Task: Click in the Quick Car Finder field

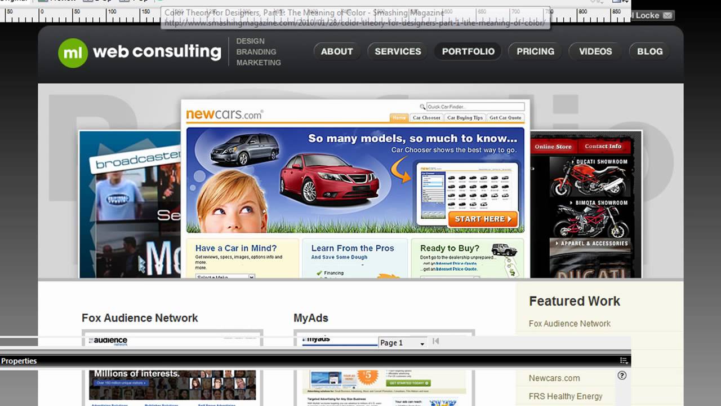Action: 475,107
